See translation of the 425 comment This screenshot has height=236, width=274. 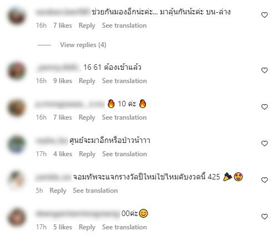click(95, 191)
